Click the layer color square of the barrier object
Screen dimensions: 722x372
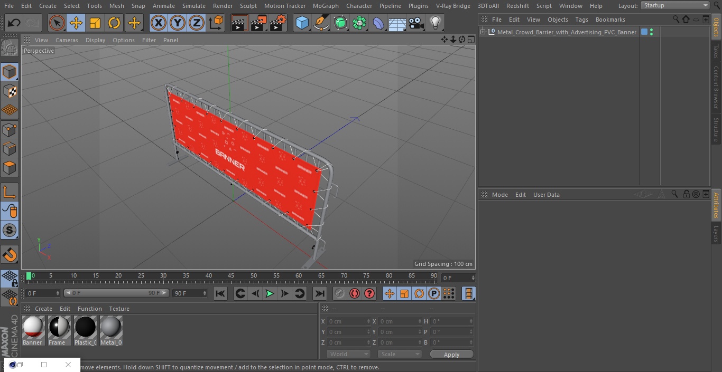point(644,32)
